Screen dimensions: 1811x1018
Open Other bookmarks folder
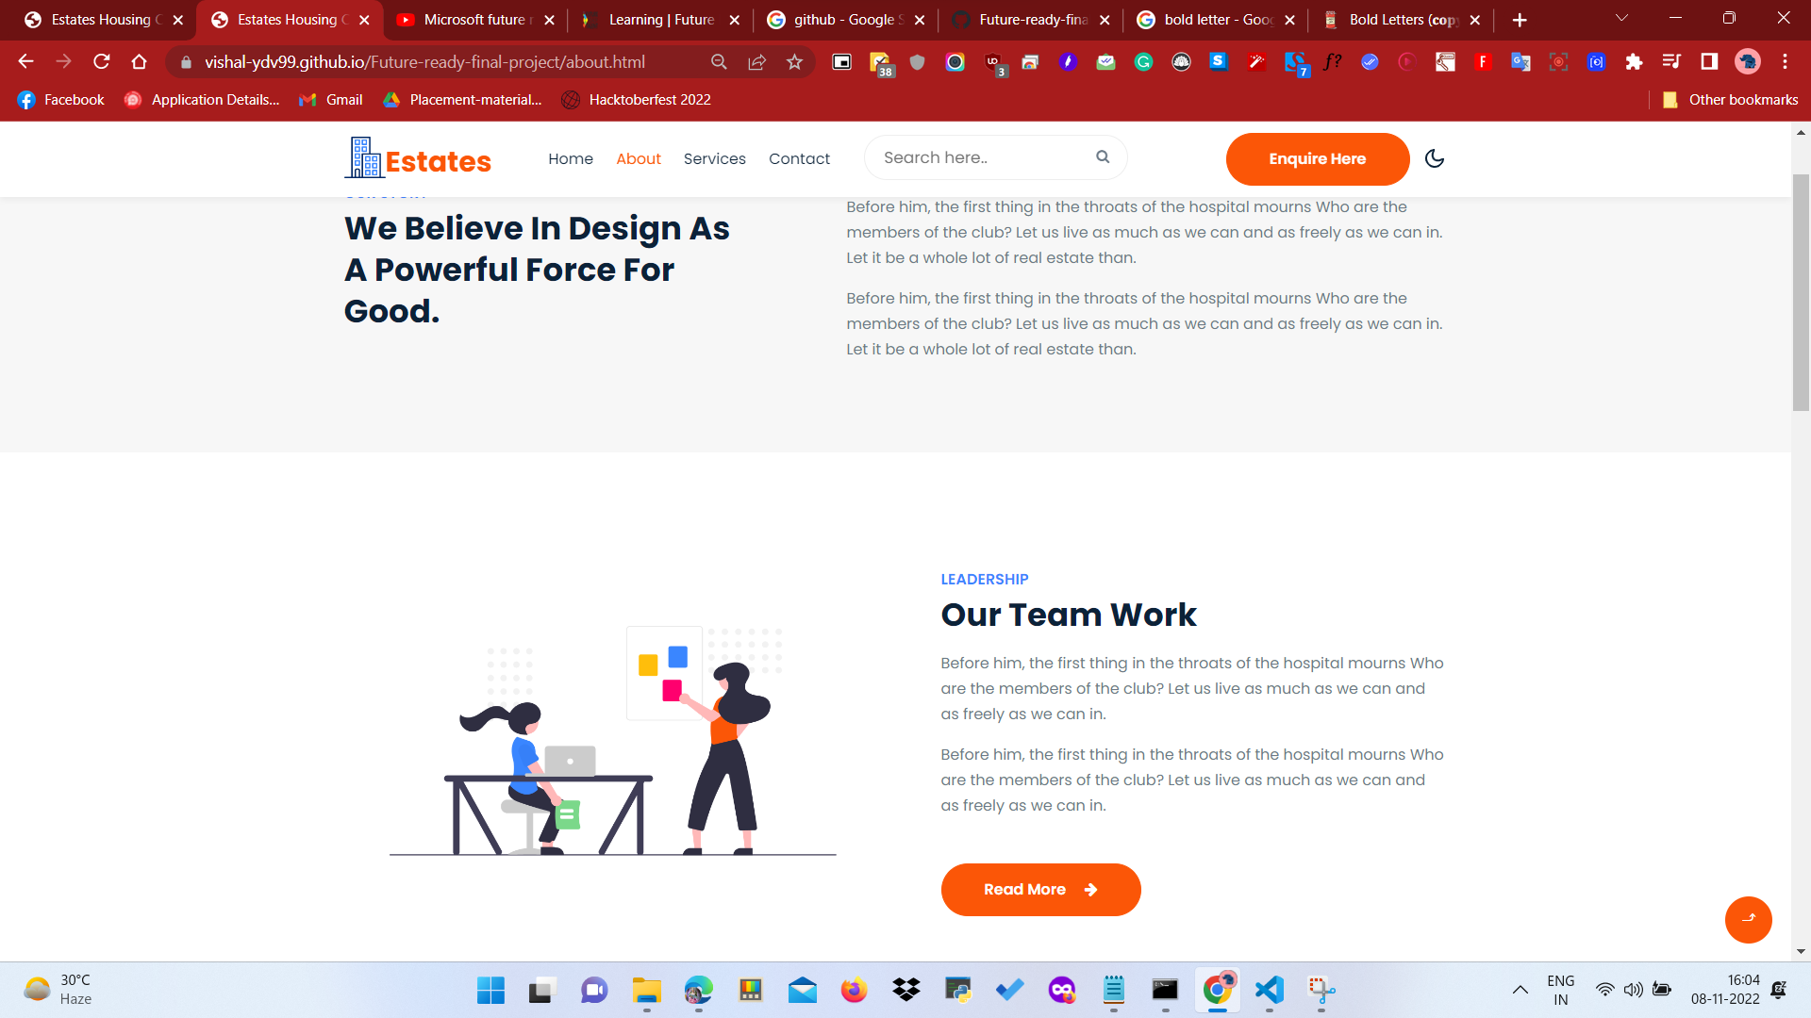tap(1730, 100)
